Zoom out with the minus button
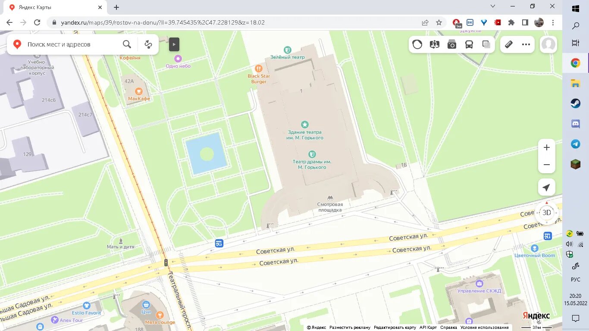Image resolution: width=589 pixels, height=331 pixels. 547,165
